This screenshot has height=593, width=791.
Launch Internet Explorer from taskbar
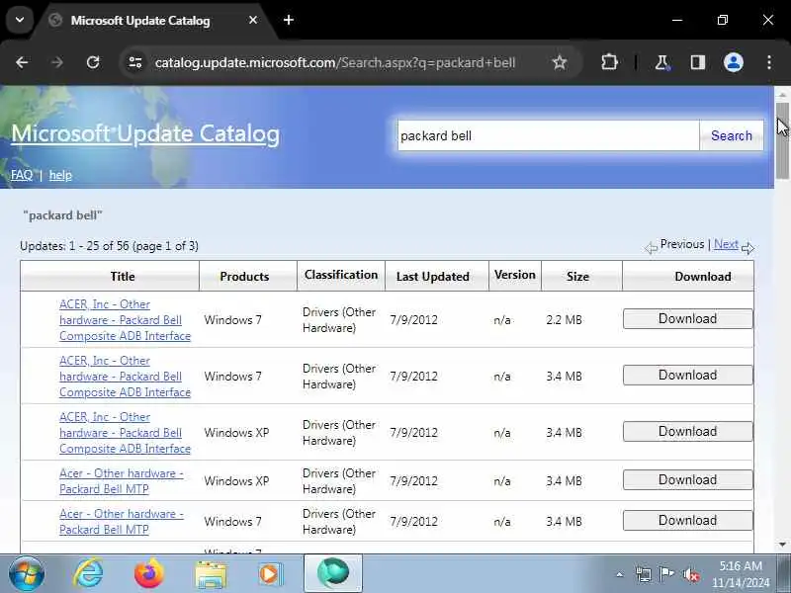88,574
